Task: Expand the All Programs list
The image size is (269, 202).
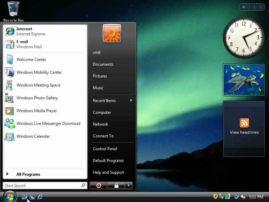Action: click(45, 174)
